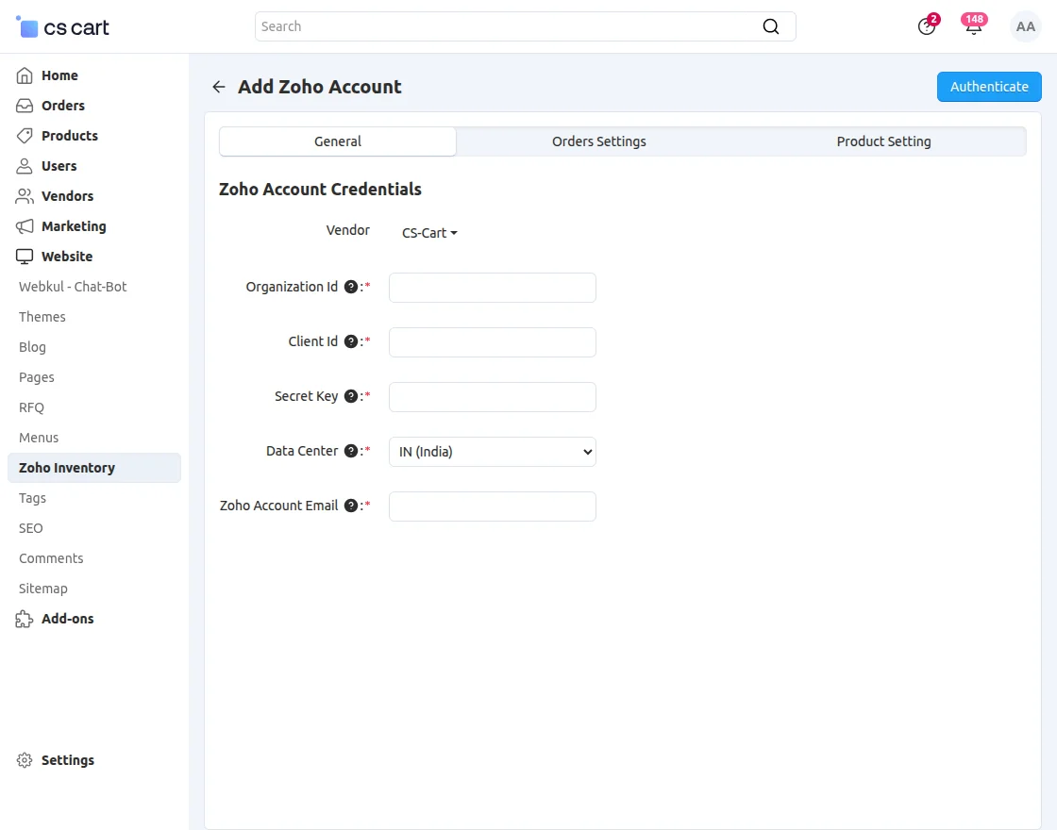Image resolution: width=1057 pixels, height=830 pixels.
Task: Click the Authenticate button
Action: (989, 86)
